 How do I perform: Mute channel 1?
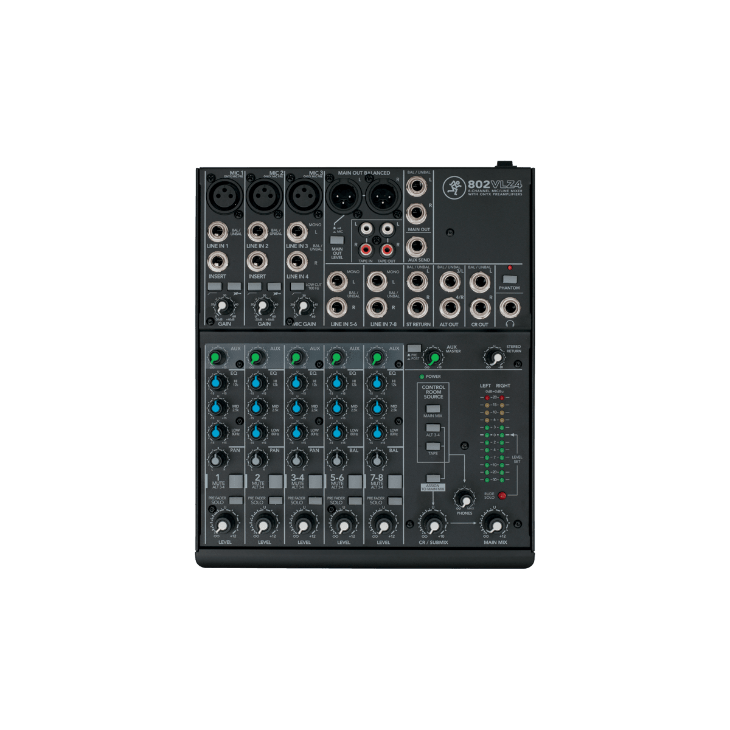236,482
